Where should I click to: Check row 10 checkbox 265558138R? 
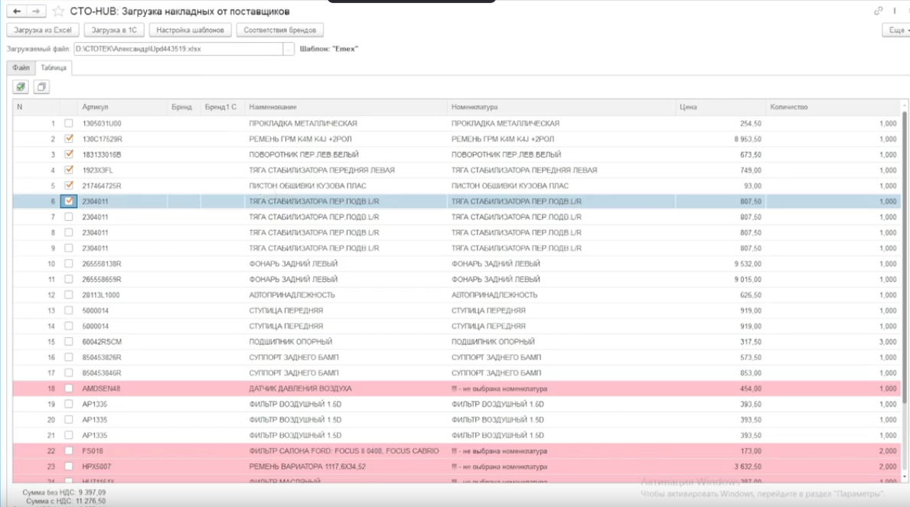pyautogui.click(x=69, y=264)
